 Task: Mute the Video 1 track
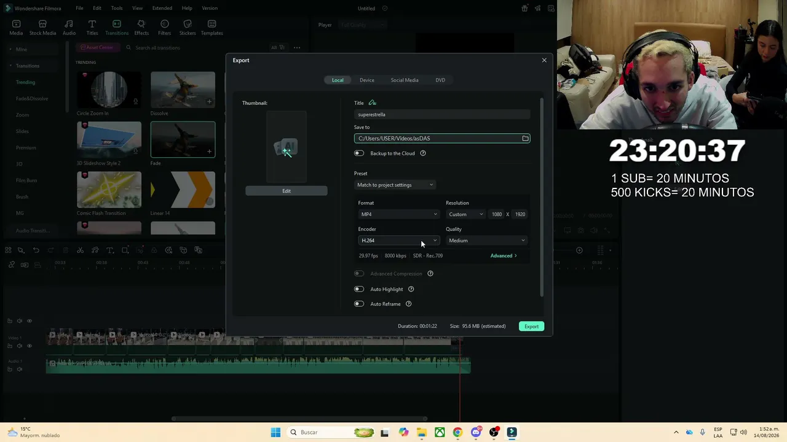tap(20, 346)
